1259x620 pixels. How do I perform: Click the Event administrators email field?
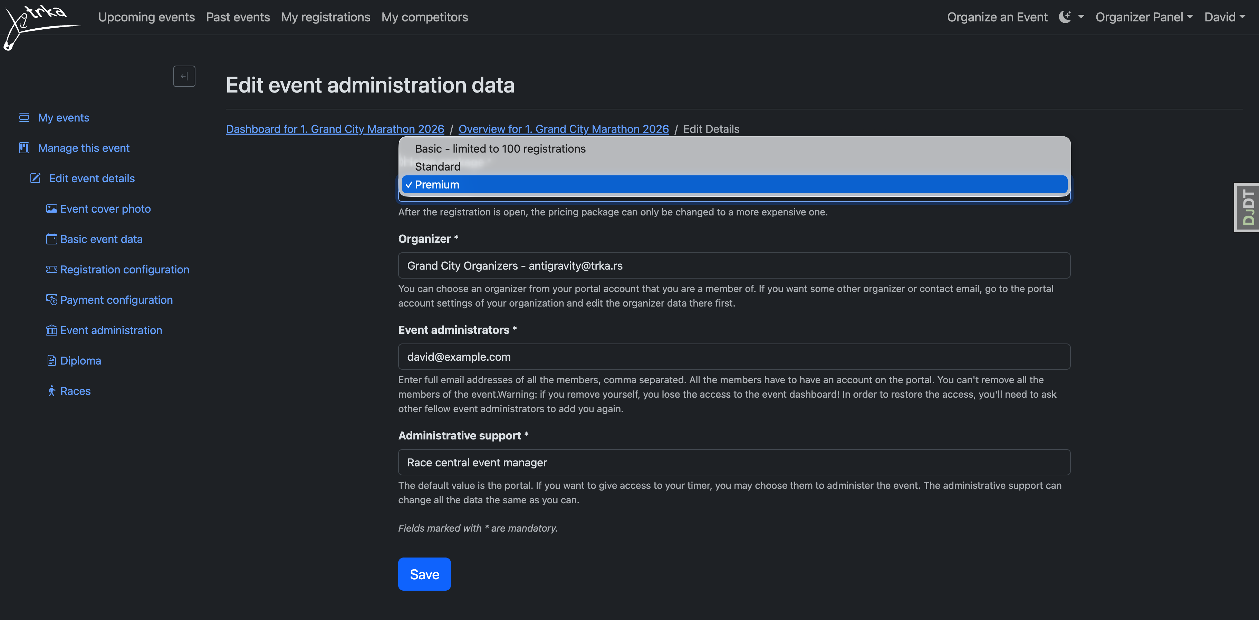click(734, 357)
